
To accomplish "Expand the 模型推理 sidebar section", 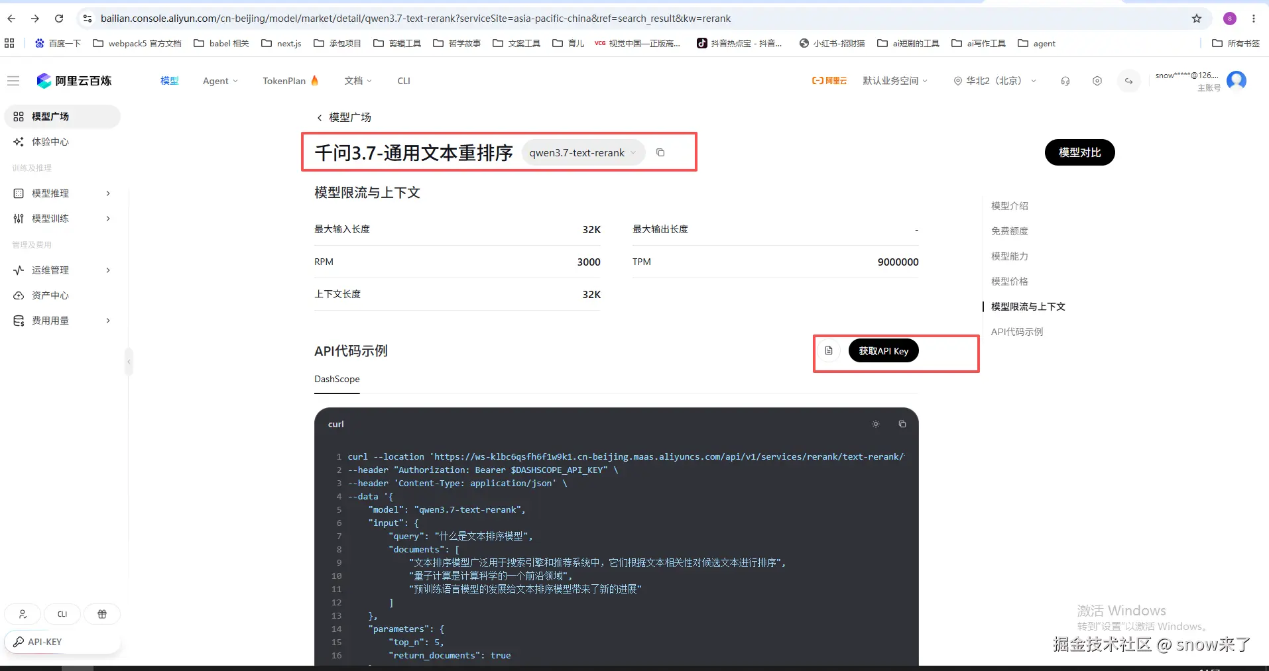I will pyautogui.click(x=62, y=193).
